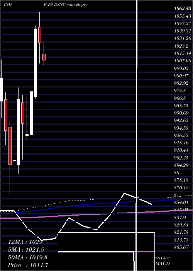Click the 902.35 price axis label

tap(181, 158)
